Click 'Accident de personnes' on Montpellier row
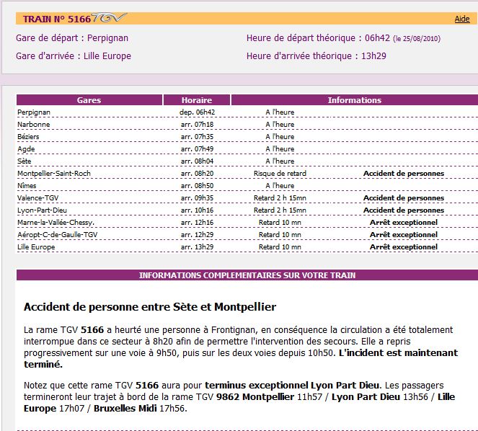This screenshot has width=478, height=431. (x=403, y=174)
